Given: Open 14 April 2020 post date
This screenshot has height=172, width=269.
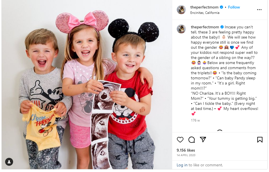Looking at the screenshot, I should coord(186,155).
